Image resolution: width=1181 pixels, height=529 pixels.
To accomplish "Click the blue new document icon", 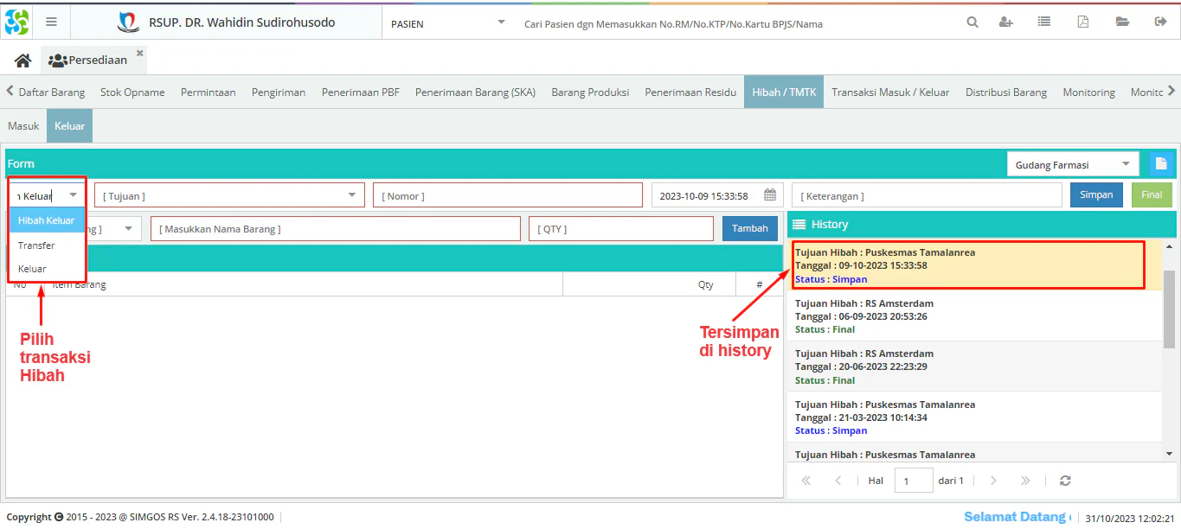I will pos(1160,164).
